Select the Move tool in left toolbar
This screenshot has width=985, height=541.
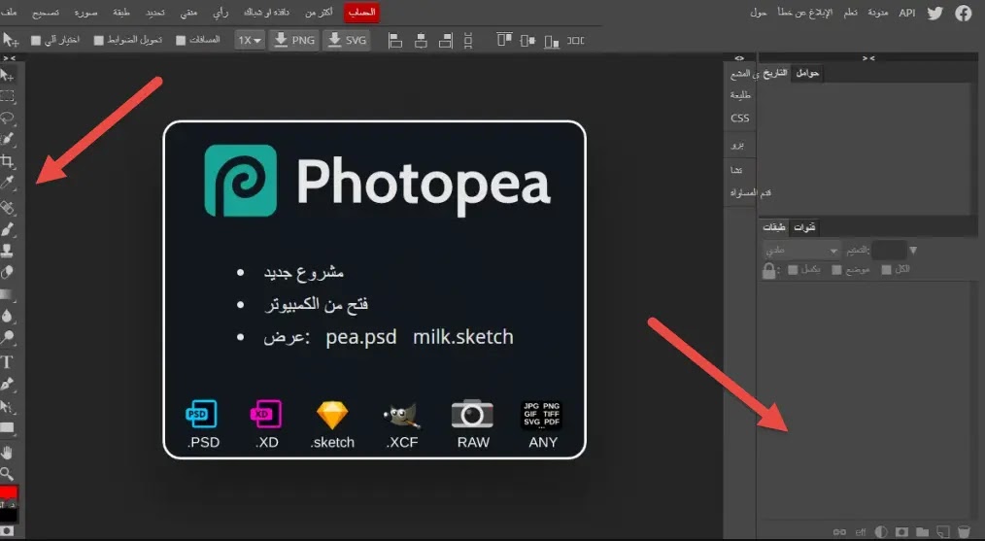click(8, 76)
